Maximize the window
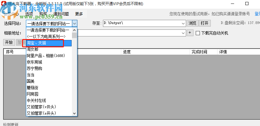Viewport: 260px width, 126px height. [247, 4]
